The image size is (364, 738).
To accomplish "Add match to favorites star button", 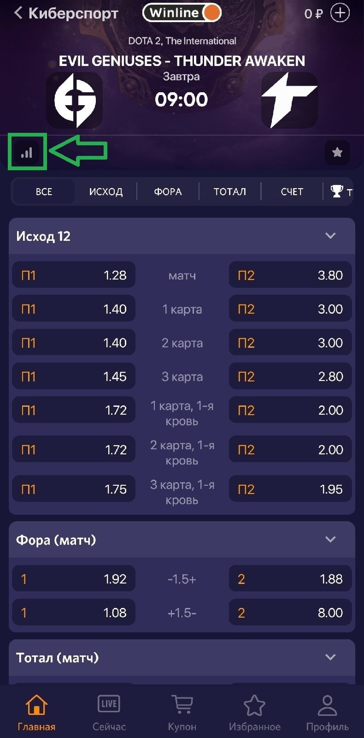I will tap(337, 152).
